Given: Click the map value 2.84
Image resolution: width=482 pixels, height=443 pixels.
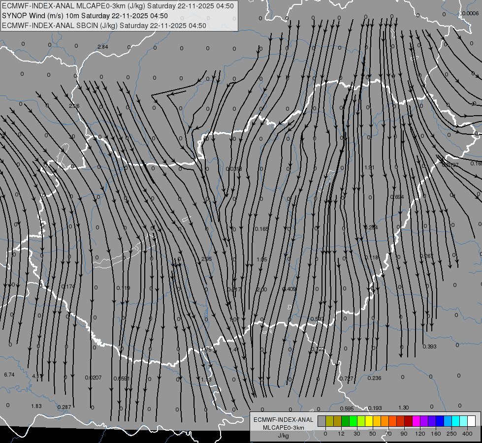Looking at the screenshot, I should (x=103, y=47).
